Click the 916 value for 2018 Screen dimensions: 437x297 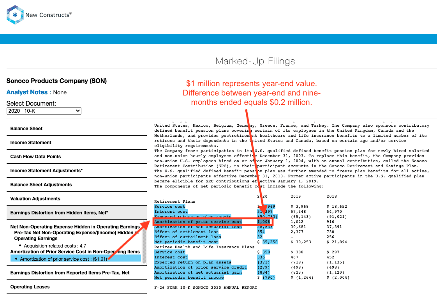pos(331,222)
